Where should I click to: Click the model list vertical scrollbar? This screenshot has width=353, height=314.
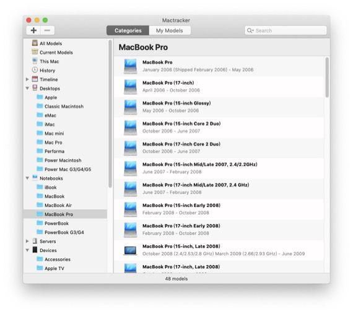click(327, 77)
